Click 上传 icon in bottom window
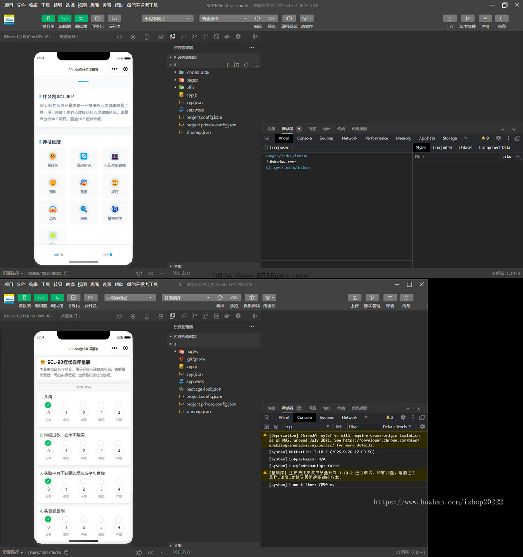This screenshot has width=523, height=557. tap(354, 298)
